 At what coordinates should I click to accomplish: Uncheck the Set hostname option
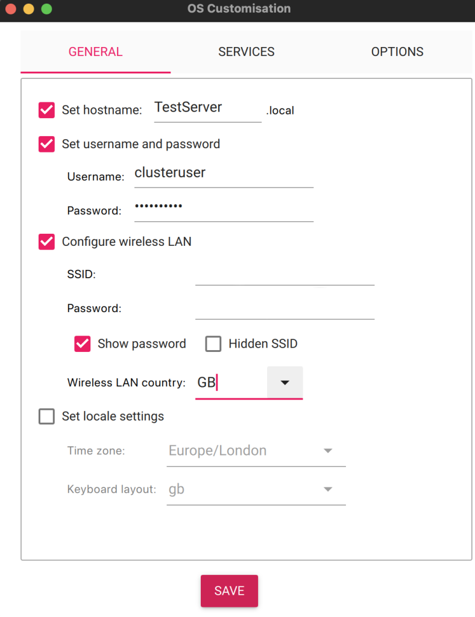(46, 110)
